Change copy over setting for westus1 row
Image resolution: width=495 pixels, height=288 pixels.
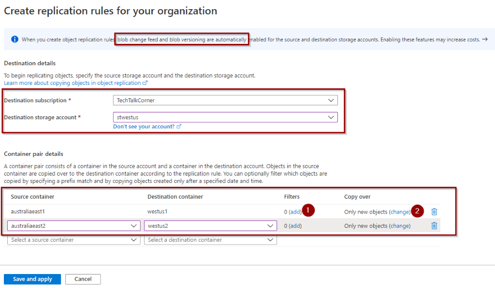click(400, 212)
